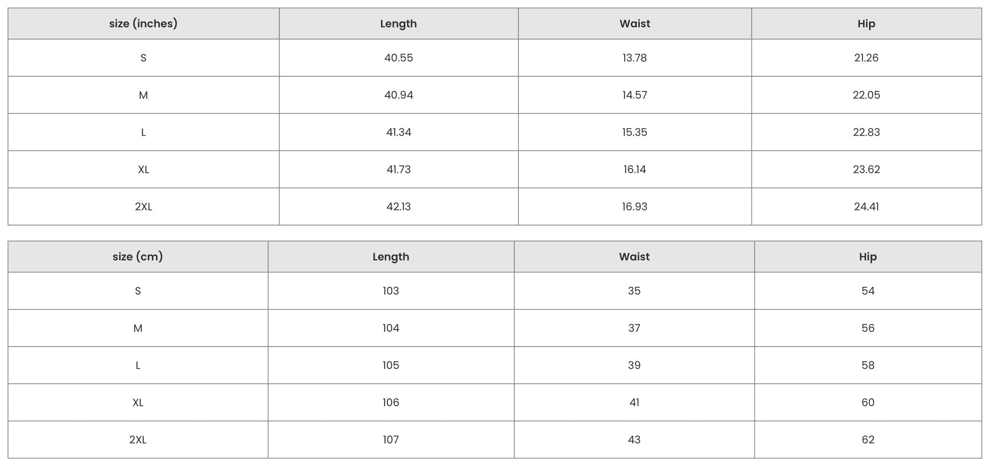Image resolution: width=989 pixels, height=465 pixels.
Task: Select the 40.55 length value
Action: pyautogui.click(x=398, y=58)
